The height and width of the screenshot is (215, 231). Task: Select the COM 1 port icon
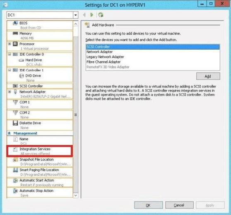[15, 102]
